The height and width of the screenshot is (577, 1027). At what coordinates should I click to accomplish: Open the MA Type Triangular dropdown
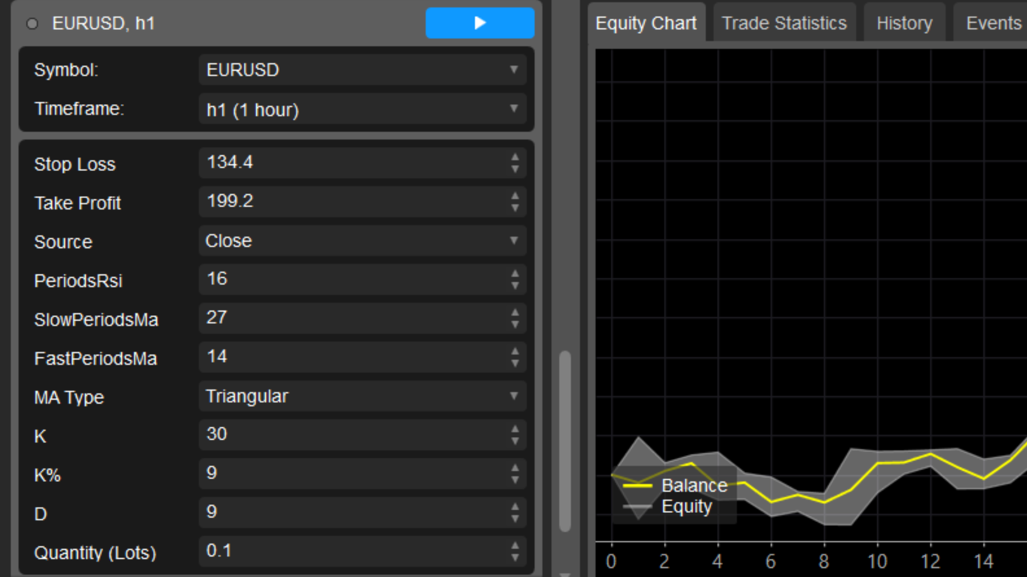click(x=363, y=396)
